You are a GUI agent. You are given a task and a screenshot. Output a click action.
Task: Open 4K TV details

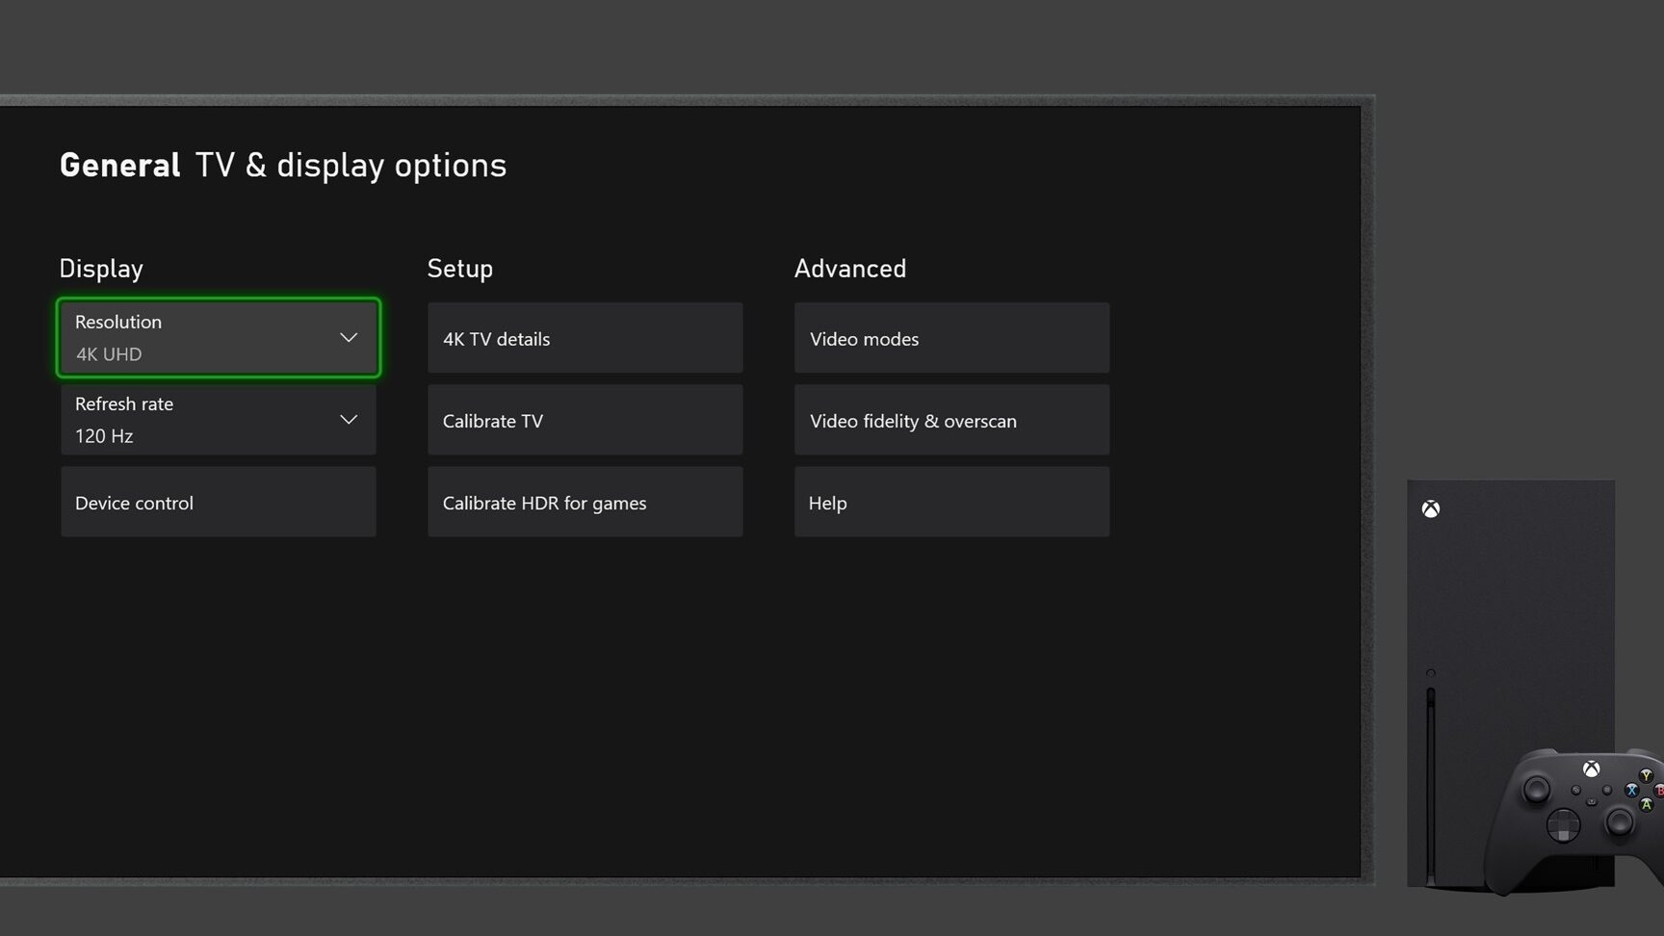pos(585,339)
